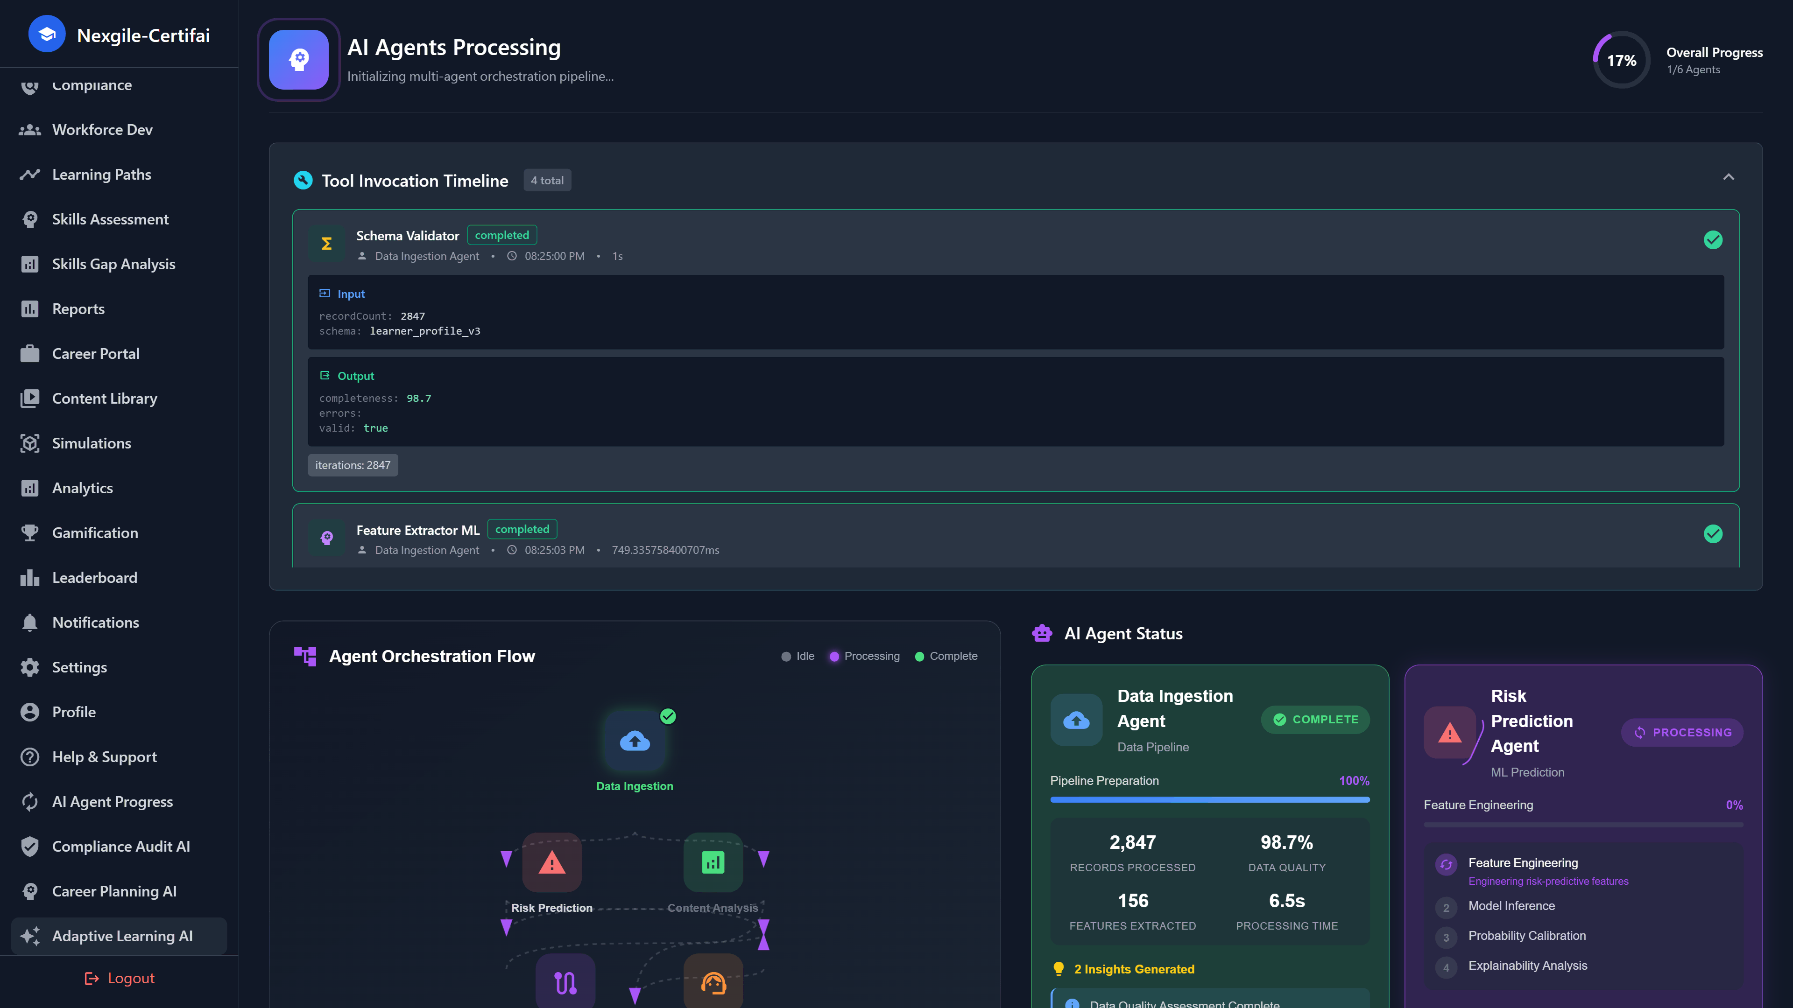Screen dimensions: 1793x1008
Task: Click the Notifications bell icon
Action: click(31, 622)
